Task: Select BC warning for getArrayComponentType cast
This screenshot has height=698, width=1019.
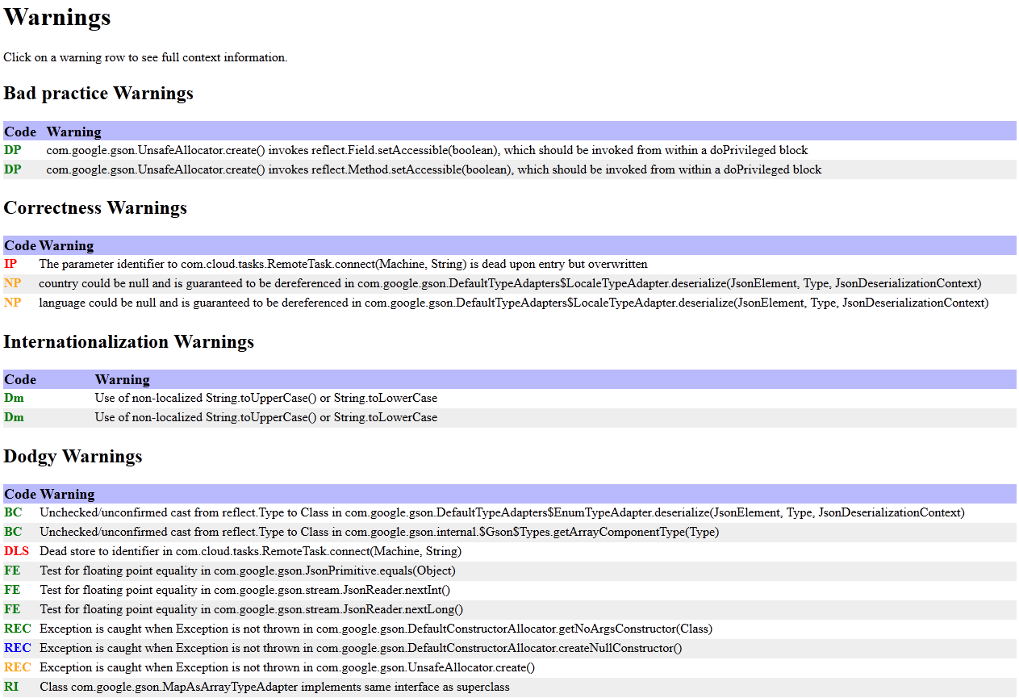Action: point(509,532)
